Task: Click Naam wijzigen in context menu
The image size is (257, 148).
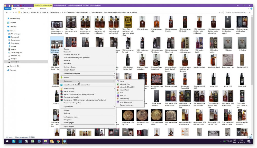Action: point(69,123)
